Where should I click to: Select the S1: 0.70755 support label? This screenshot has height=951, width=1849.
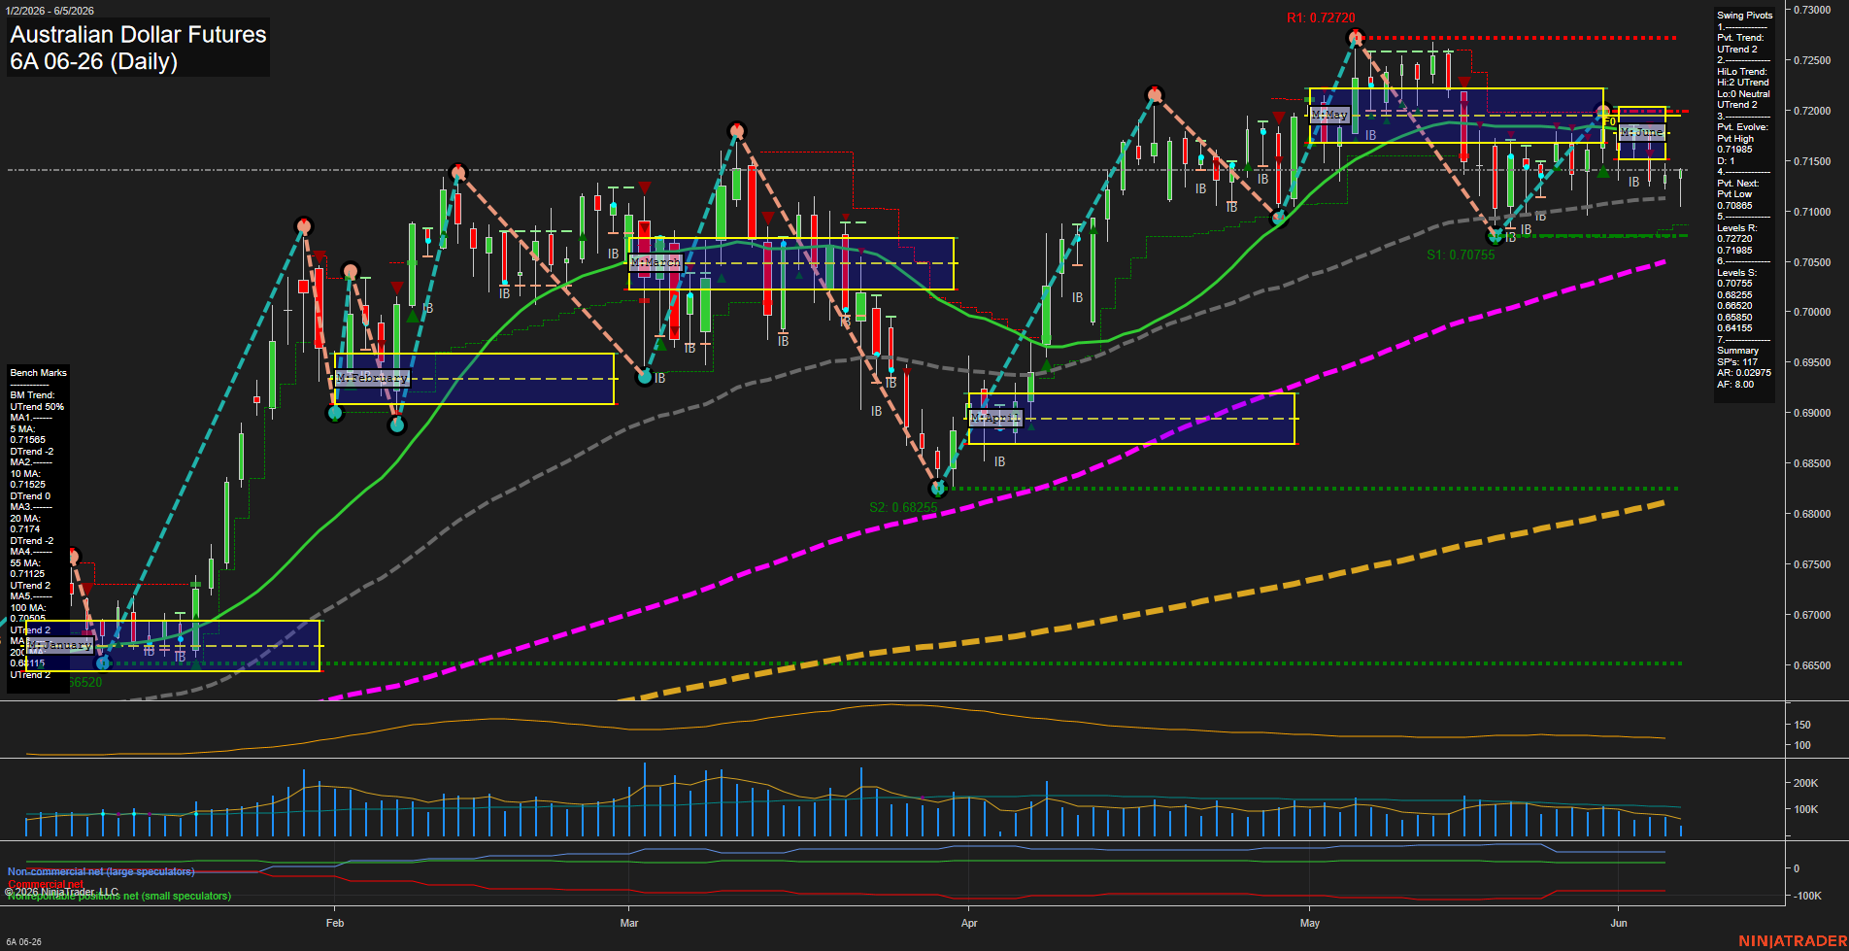[x=1461, y=255]
